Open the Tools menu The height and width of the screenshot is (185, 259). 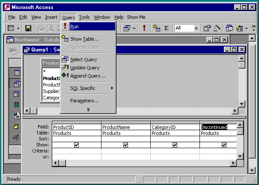click(x=84, y=17)
